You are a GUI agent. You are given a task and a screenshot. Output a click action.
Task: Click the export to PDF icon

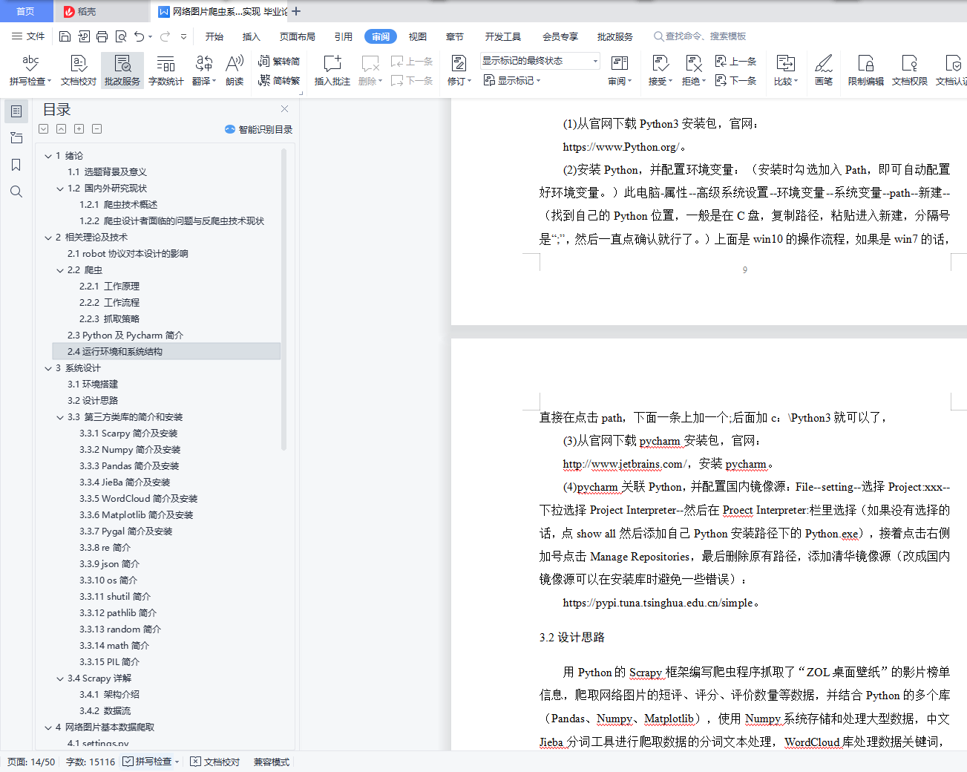tap(83, 36)
